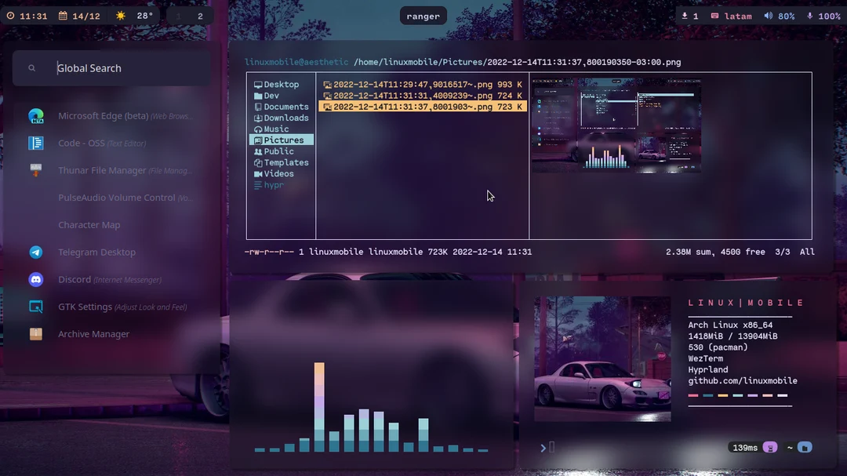Switch to workspace 1

point(180,14)
